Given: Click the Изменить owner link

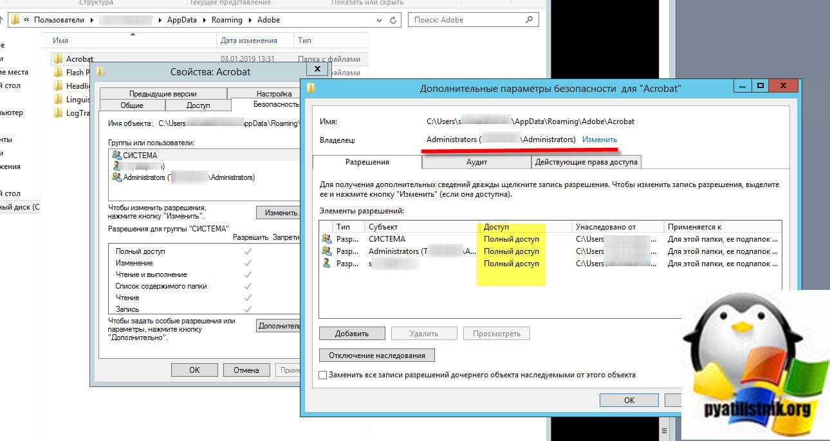Looking at the screenshot, I should pos(599,139).
